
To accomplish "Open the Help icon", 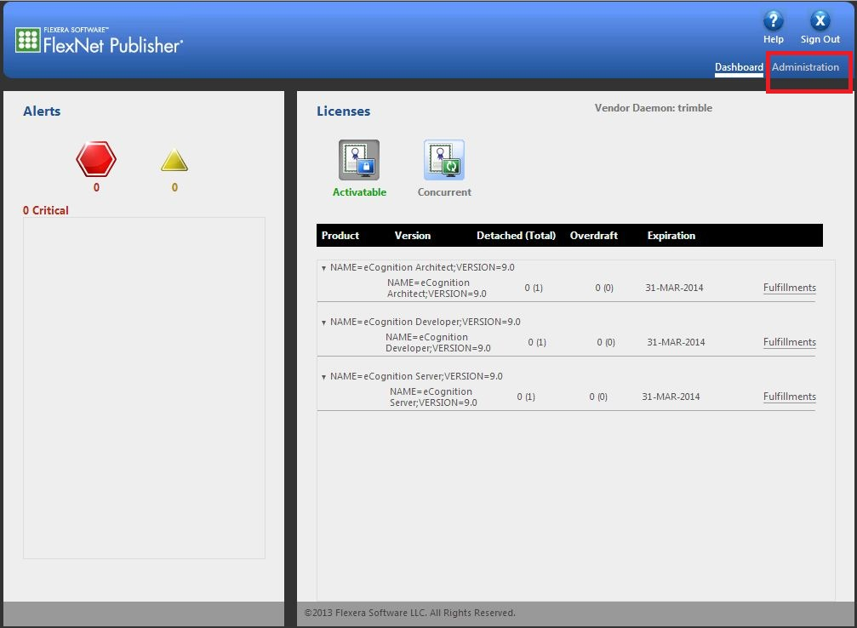I will point(773,20).
